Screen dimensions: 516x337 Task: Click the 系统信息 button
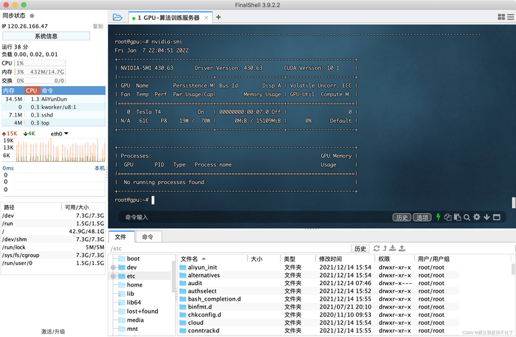click(46, 36)
